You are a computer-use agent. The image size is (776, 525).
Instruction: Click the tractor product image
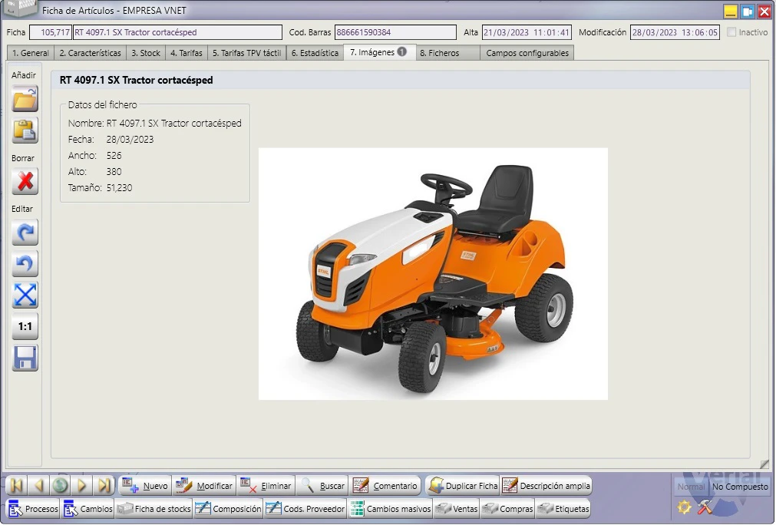click(433, 274)
